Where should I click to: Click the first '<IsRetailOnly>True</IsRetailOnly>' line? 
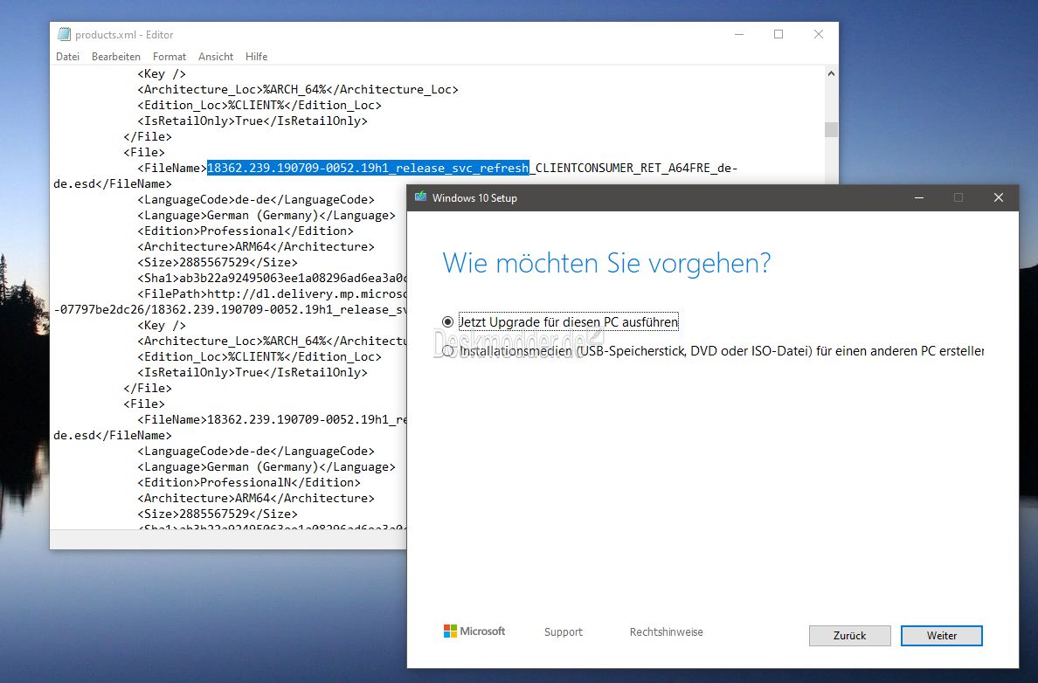click(x=253, y=121)
